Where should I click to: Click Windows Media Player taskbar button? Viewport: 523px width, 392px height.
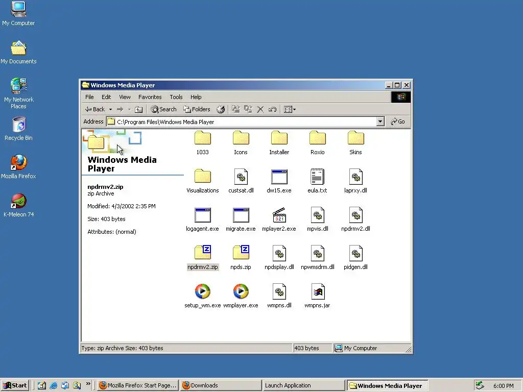[387, 385]
